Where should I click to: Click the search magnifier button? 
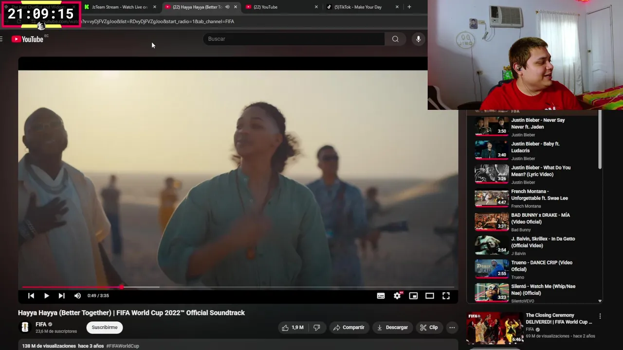pyautogui.click(x=395, y=39)
